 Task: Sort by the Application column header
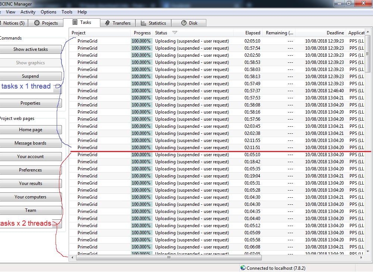[356, 33]
